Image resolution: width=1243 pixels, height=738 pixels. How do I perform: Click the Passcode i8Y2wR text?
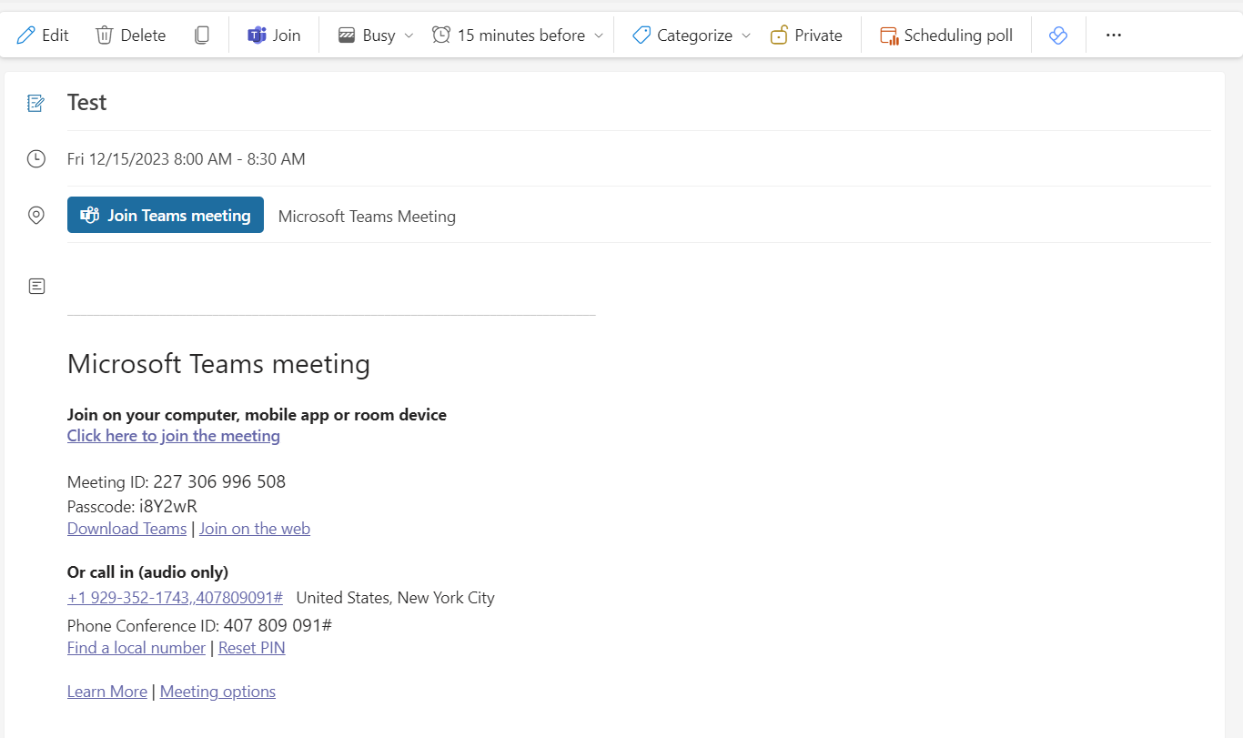[x=132, y=507]
